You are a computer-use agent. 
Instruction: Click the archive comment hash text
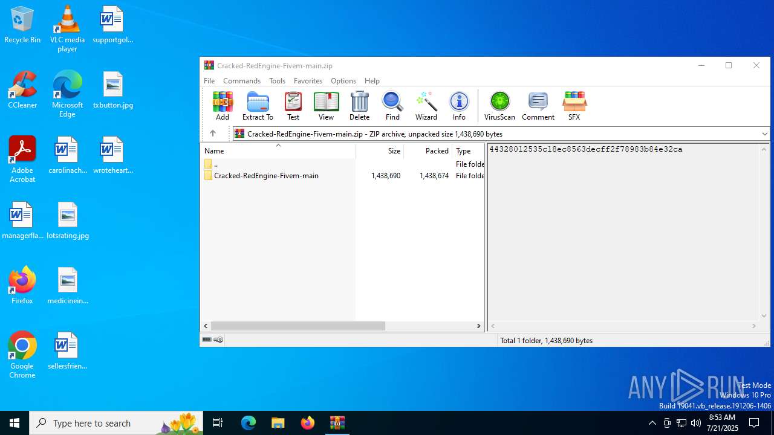(586, 149)
